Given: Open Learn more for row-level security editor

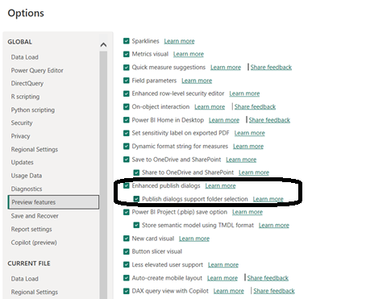Looking at the screenshot, I should 244,93.
